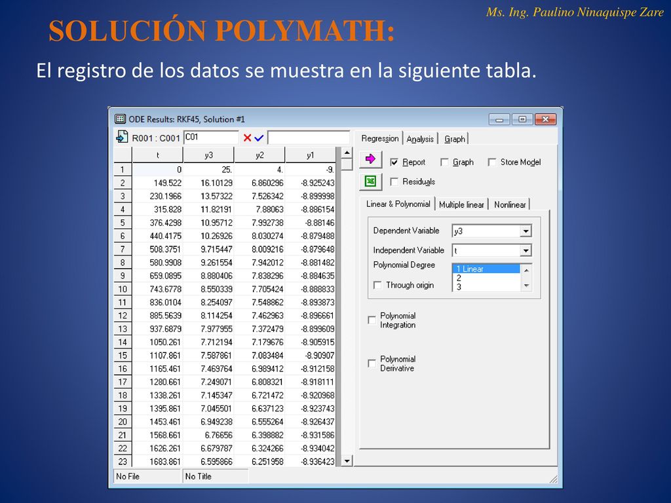Click cell with t value 1683.861

click(x=157, y=461)
